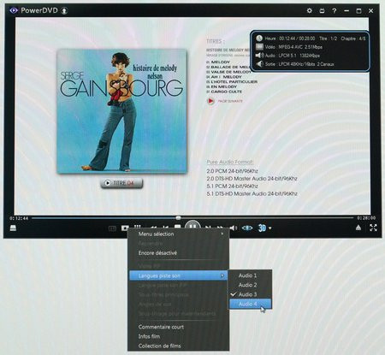The height and width of the screenshot is (355, 385).
Task: Click the Audio LPCM 5.1 info line
Action: (288, 56)
